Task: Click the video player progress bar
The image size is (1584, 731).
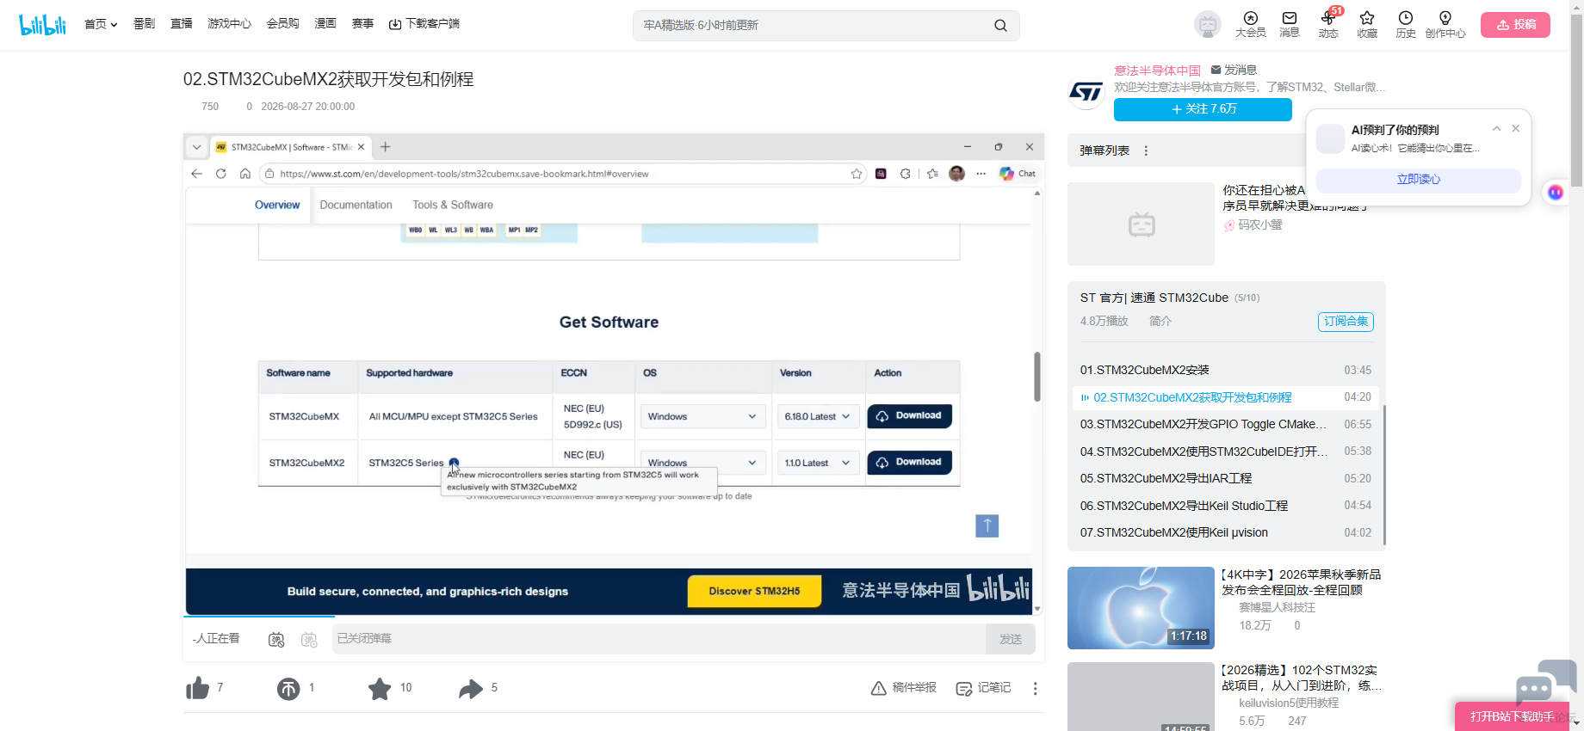Action: 614,616
